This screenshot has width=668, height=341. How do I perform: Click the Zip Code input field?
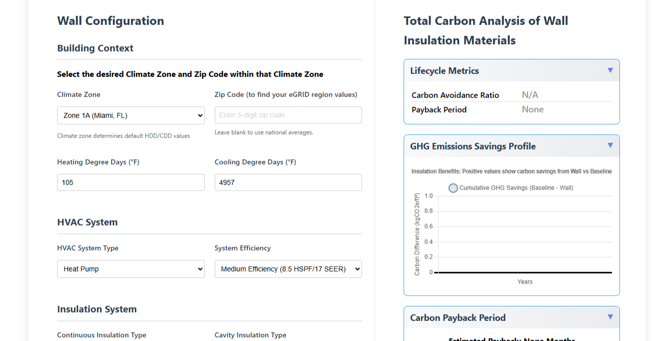[x=288, y=115]
